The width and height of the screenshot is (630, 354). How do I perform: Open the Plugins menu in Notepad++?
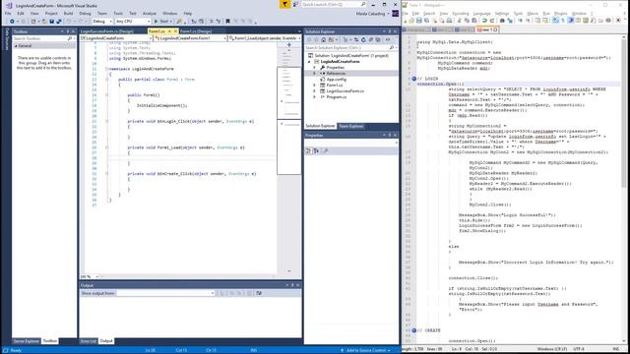click(x=560, y=13)
